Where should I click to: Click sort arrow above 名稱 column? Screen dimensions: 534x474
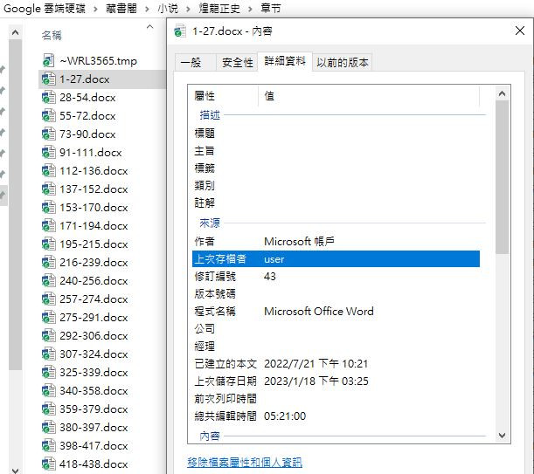coord(149,26)
